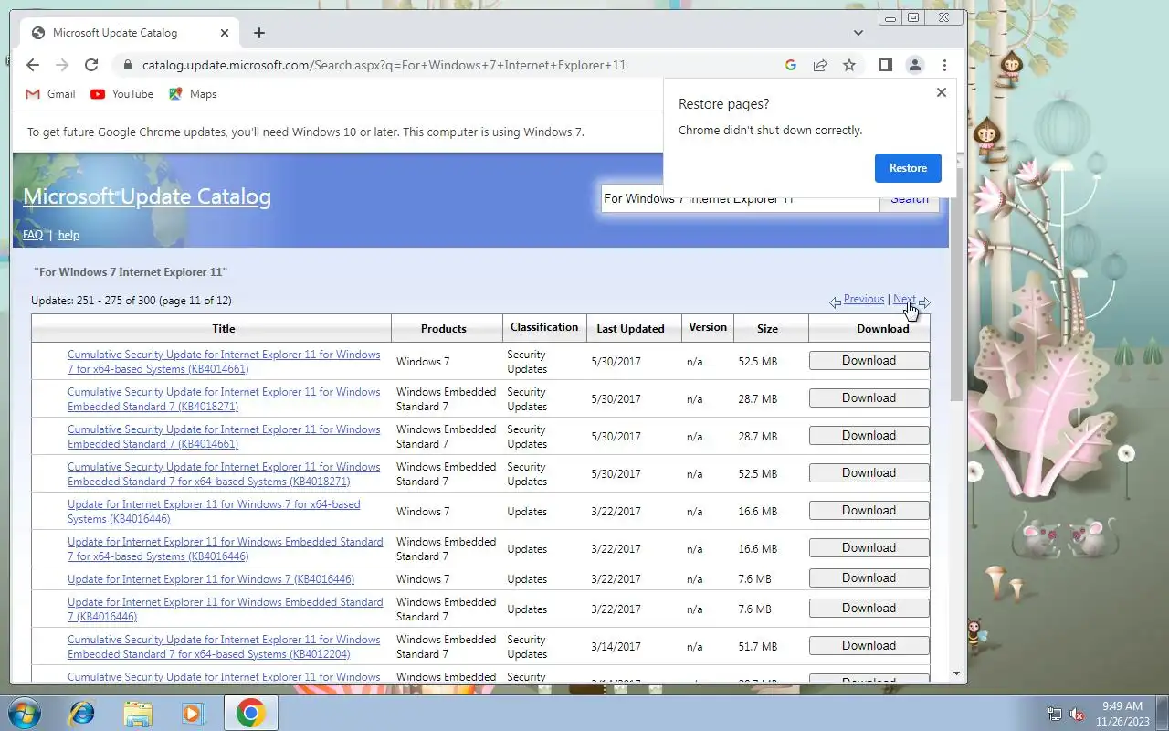Open the Maps bookmark
This screenshot has width=1169, height=731.
[x=193, y=94]
